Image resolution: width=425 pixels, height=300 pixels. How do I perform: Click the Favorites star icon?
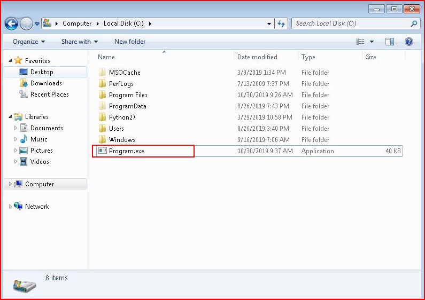coord(18,60)
